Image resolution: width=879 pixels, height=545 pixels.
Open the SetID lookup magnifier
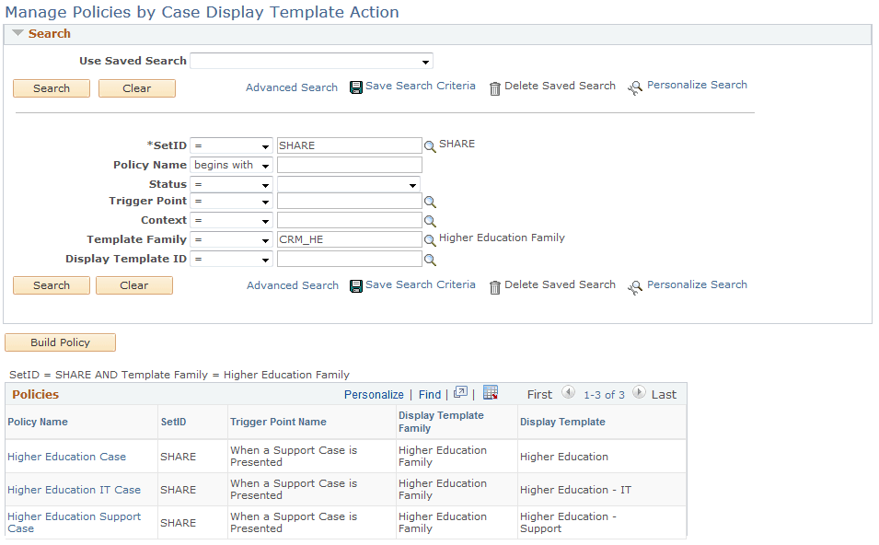point(430,145)
